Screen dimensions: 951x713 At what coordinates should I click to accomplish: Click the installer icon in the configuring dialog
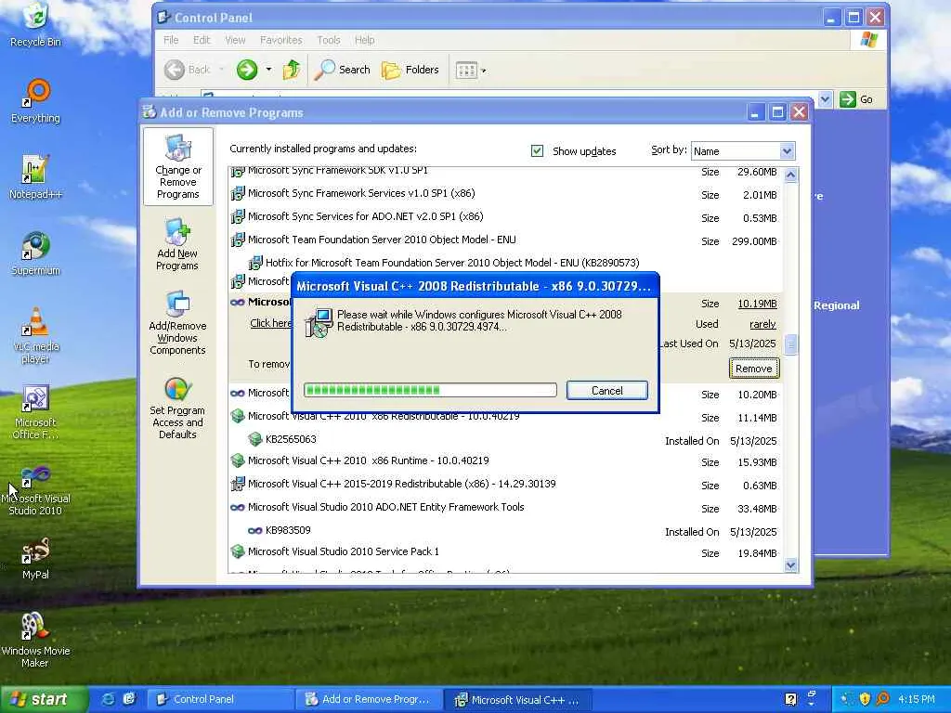tap(319, 322)
